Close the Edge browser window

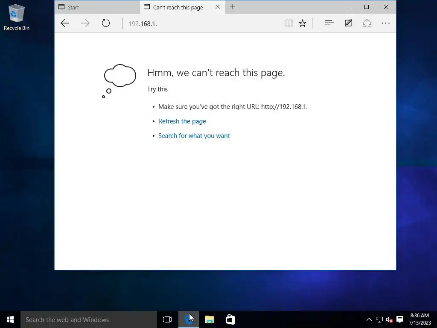coord(386,7)
